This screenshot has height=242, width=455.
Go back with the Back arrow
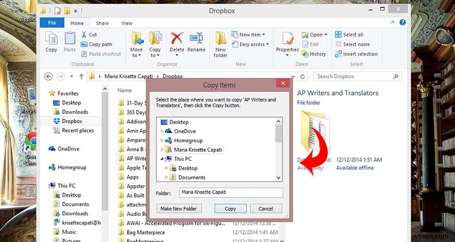(x=48, y=77)
